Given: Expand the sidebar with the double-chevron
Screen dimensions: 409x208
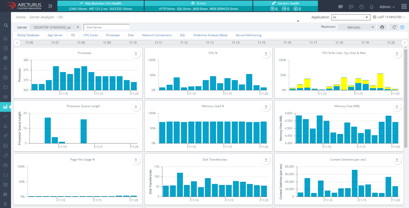Looking at the screenshot, I should pos(50,6).
